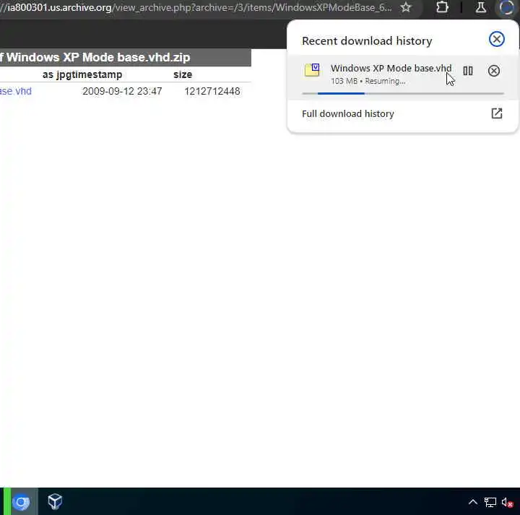Click the downloads progress icon in toolbar
Viewport: 520px width, 515px height.
click(x=506, y=7)
